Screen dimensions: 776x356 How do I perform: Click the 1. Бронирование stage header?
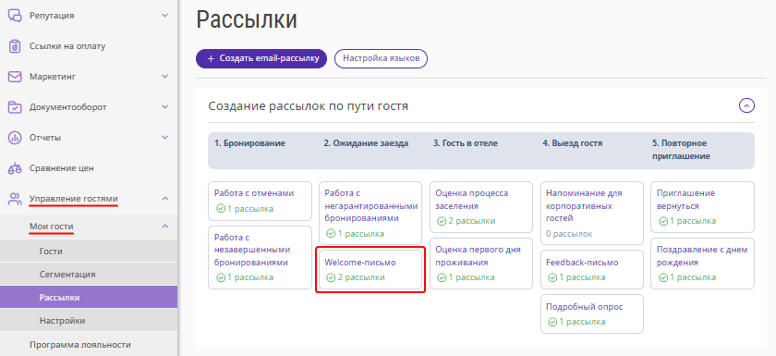249,143
